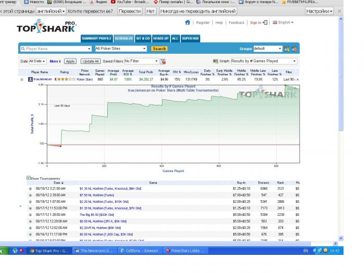Click the Sign In door icon

265,22
